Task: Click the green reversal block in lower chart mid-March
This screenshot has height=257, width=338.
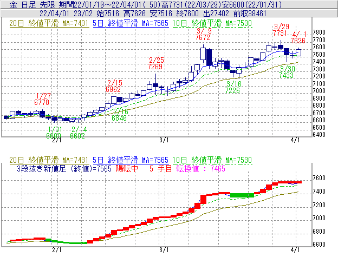Action: 242,195
